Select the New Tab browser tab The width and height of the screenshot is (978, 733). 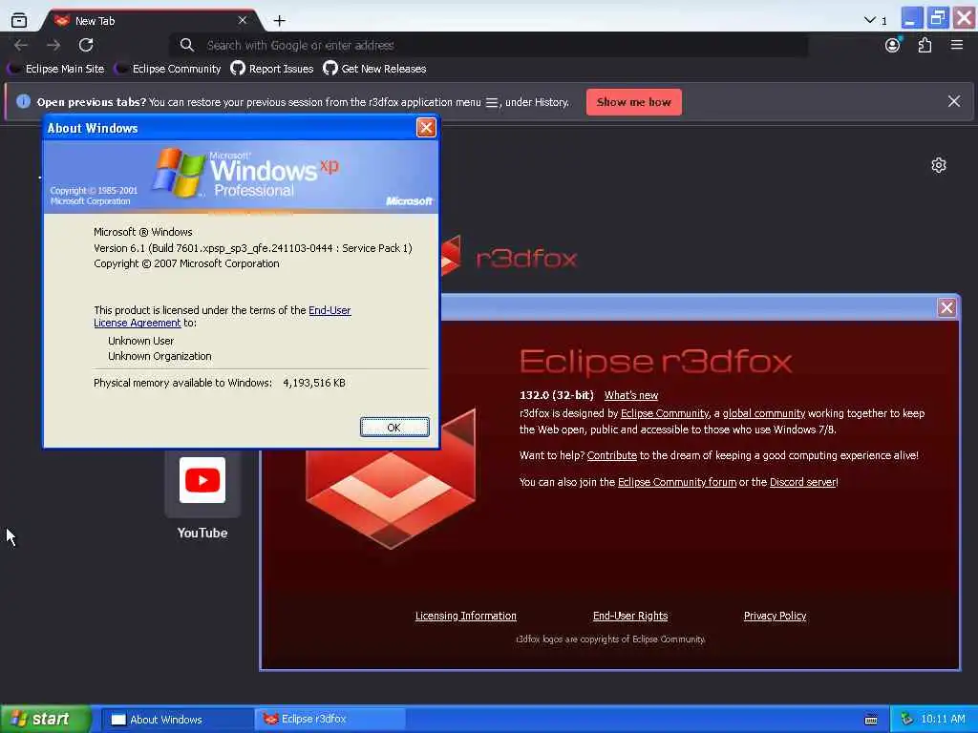pyautogui.click(x=150, y=21)
